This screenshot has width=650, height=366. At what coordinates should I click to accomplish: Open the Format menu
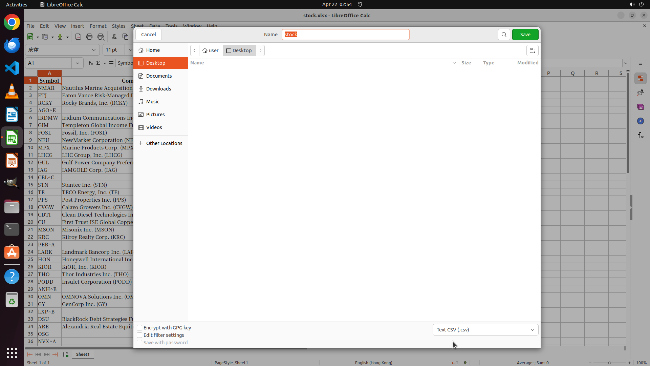pyautogui.click(x=98, y=26)
